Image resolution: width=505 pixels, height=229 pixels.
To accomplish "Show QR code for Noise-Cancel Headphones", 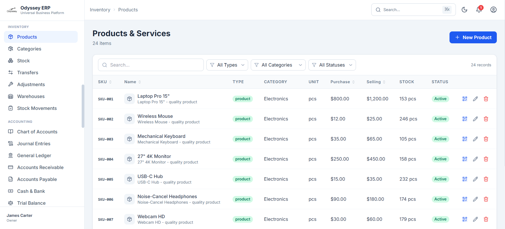I will (465, 199).
